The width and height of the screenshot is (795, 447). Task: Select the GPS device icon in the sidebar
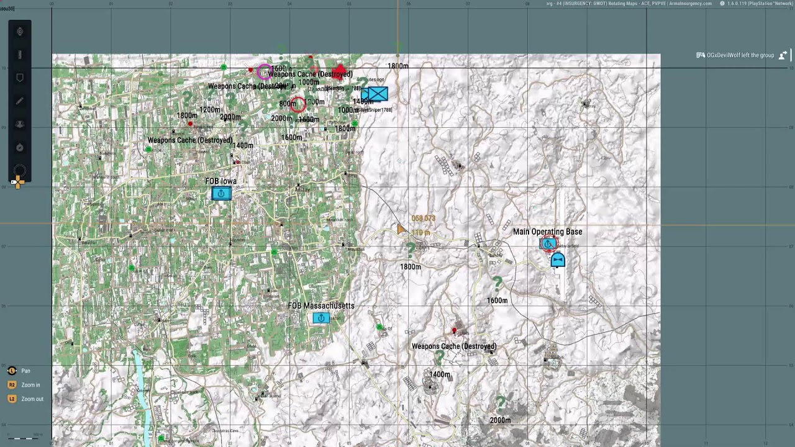[x=20, y=55]
